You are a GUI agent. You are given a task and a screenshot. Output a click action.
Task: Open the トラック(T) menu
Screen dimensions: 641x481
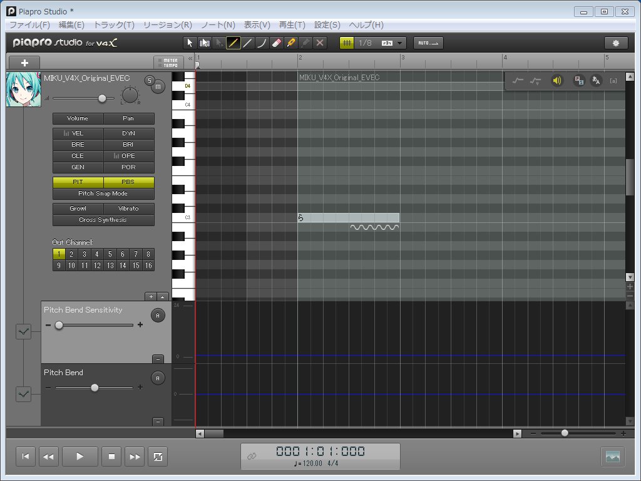pos(114,25)
